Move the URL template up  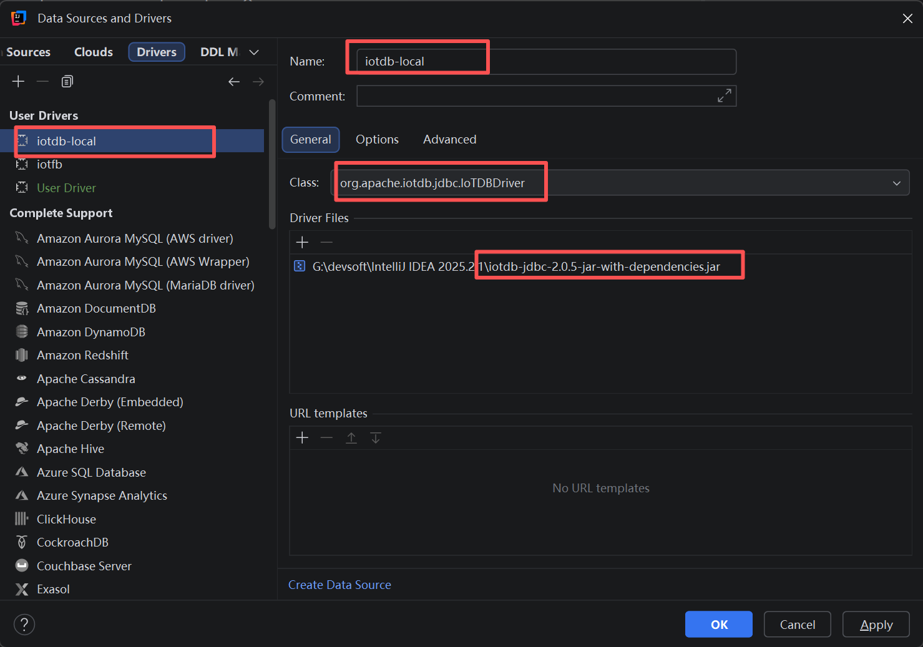351,438
